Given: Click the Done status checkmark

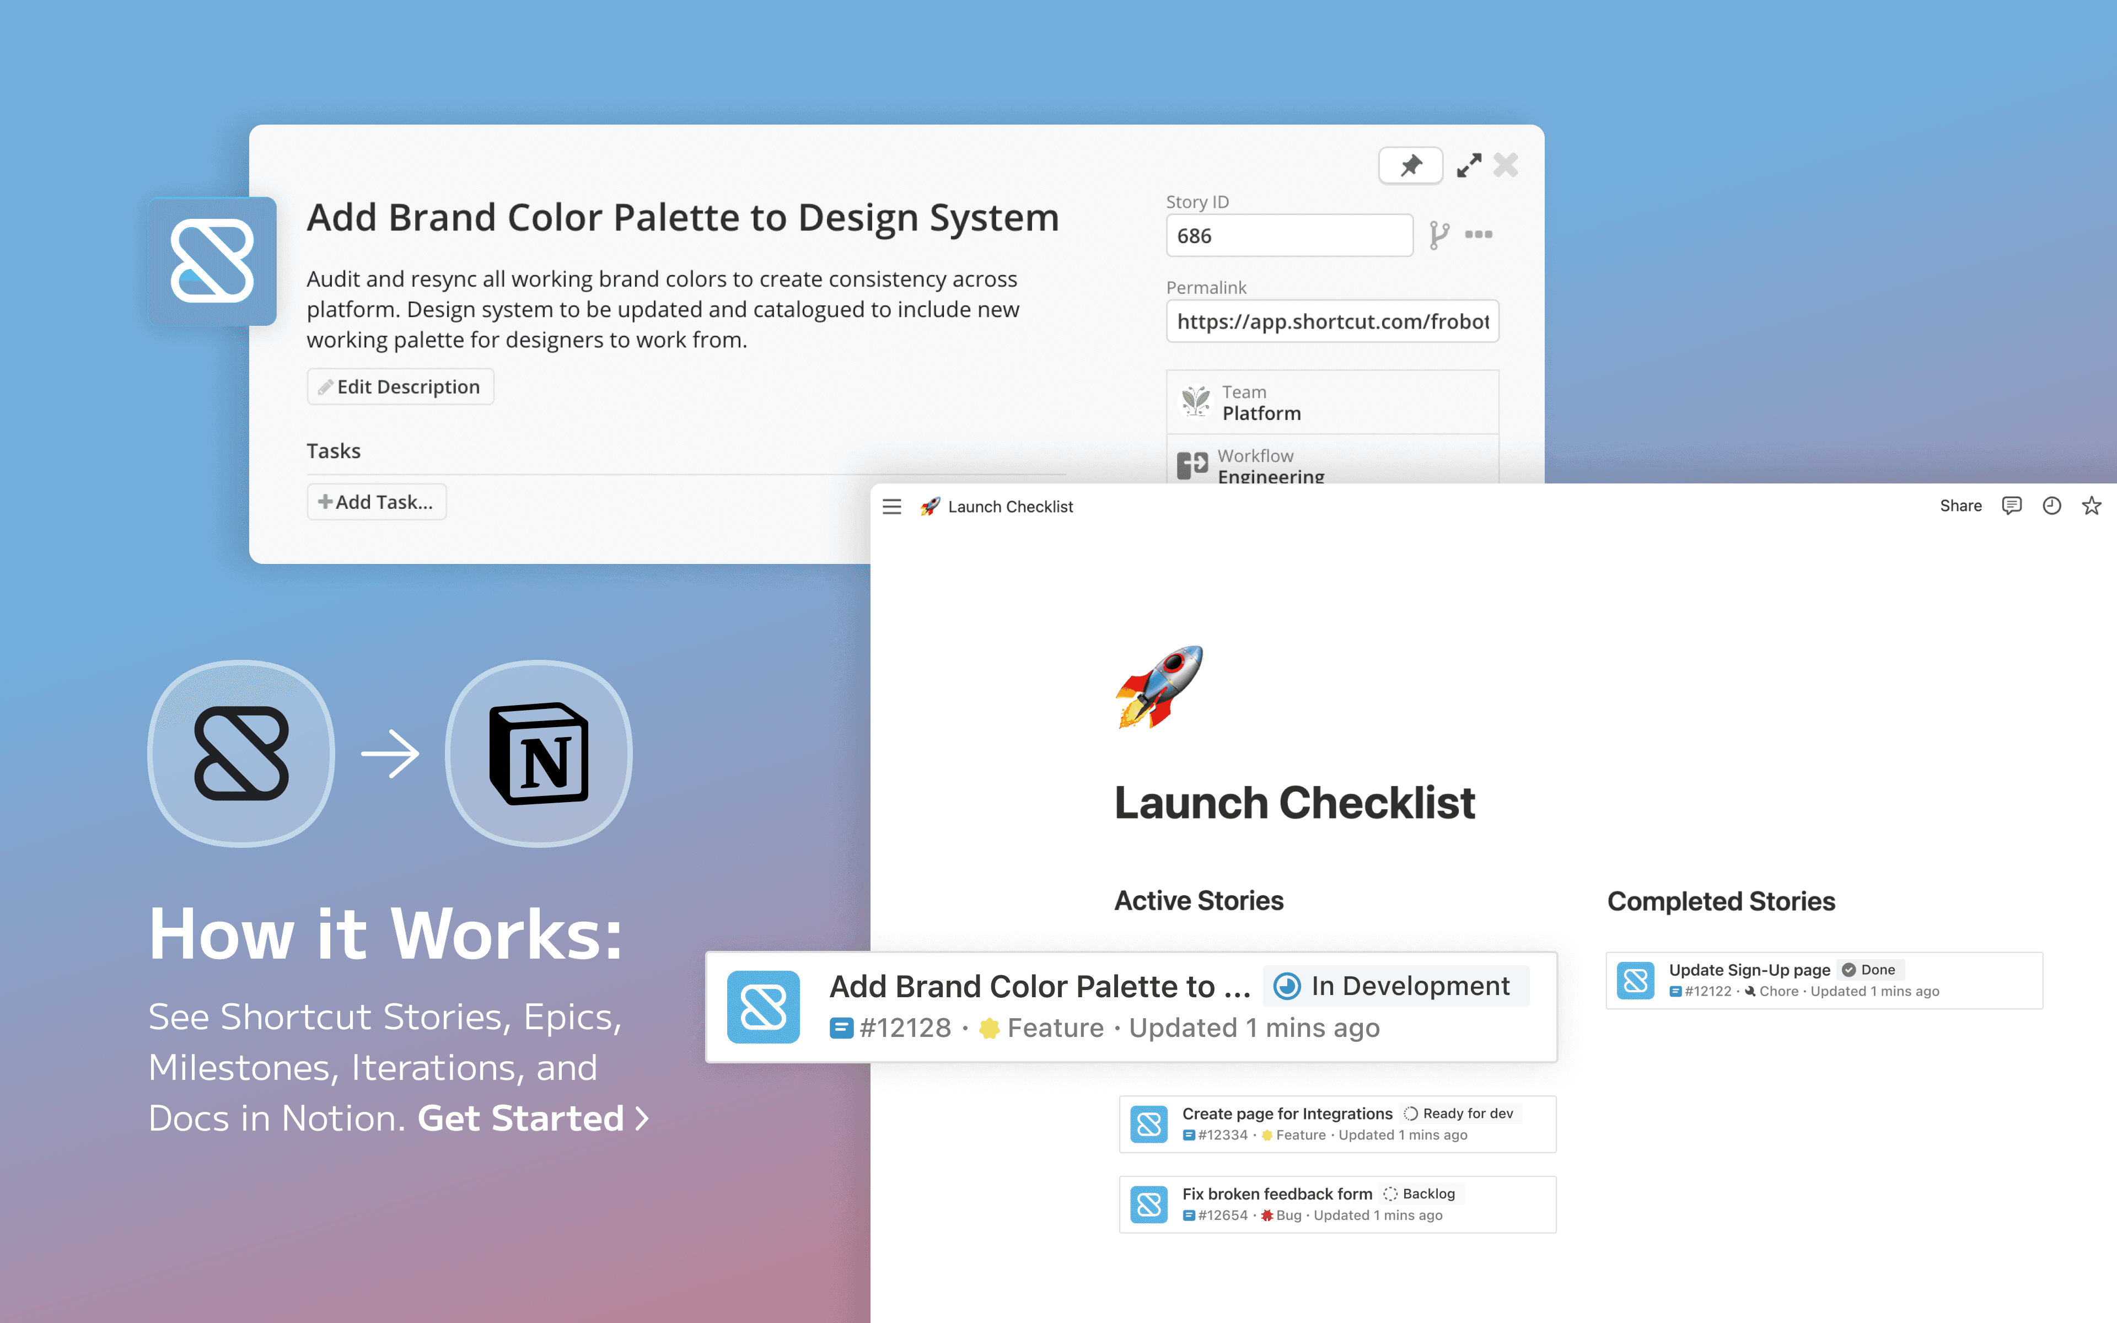Looking at the screenshot, I should point(1849,970).
